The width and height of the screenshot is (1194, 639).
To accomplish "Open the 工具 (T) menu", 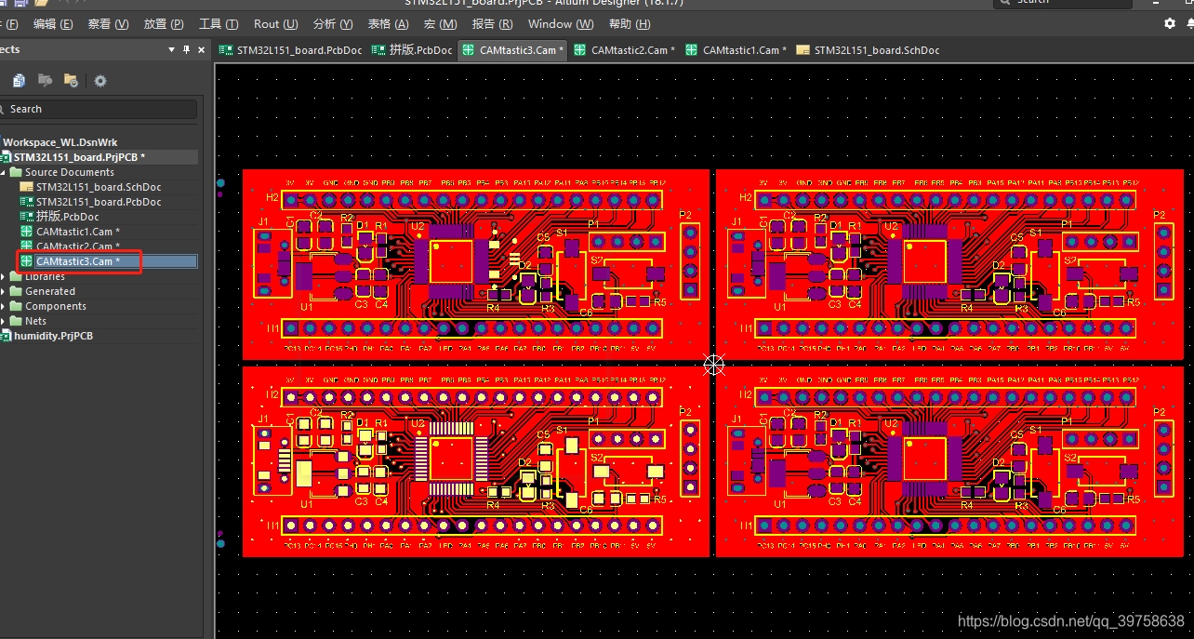I will [219, 24].
